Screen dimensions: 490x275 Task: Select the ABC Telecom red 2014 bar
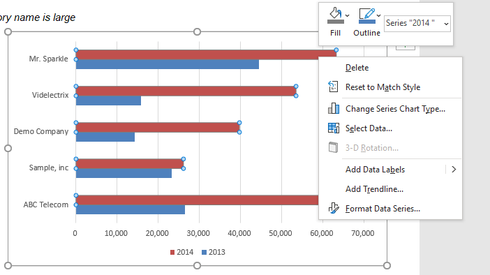tap(197, 200)
